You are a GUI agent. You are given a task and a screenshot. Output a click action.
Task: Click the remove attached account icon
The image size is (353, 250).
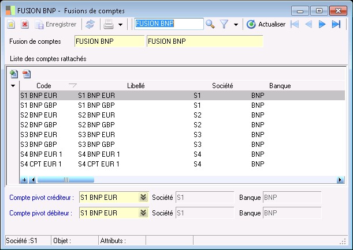pos(27,74)
